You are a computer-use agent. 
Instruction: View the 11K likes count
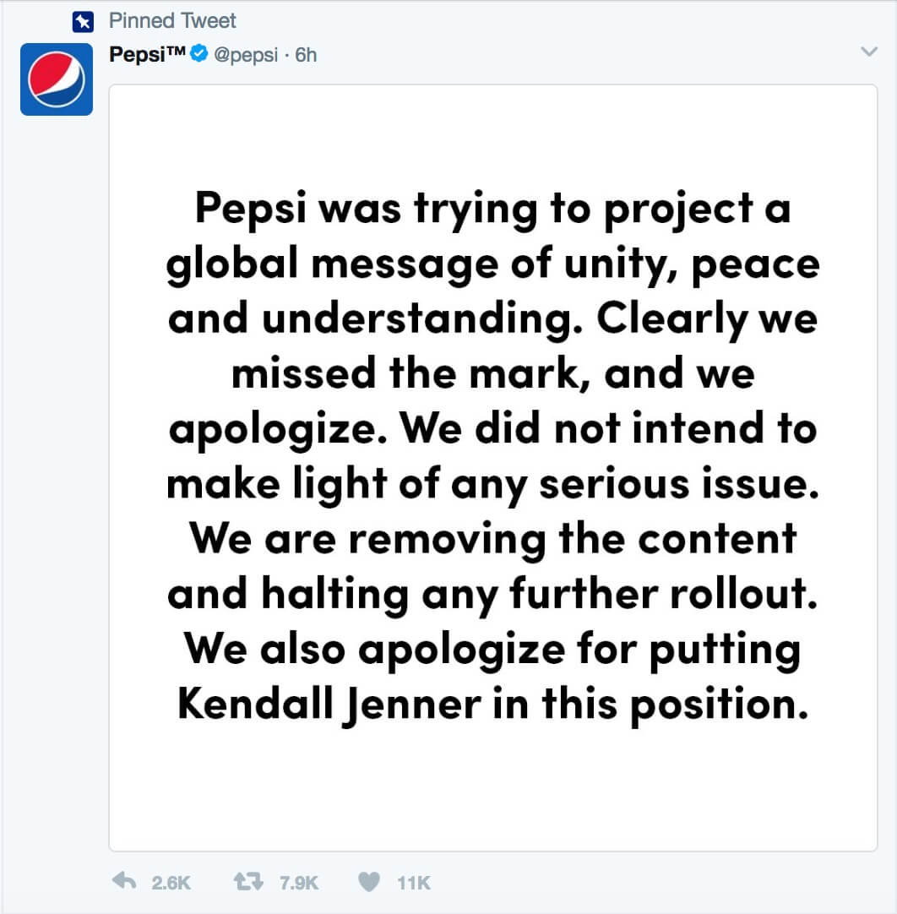[414, 883]
